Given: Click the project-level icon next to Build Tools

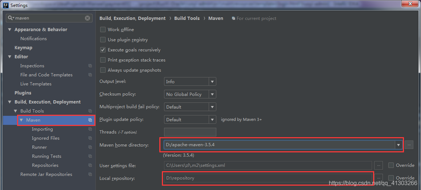Looking at the screenshot, I should pos(90,111).
